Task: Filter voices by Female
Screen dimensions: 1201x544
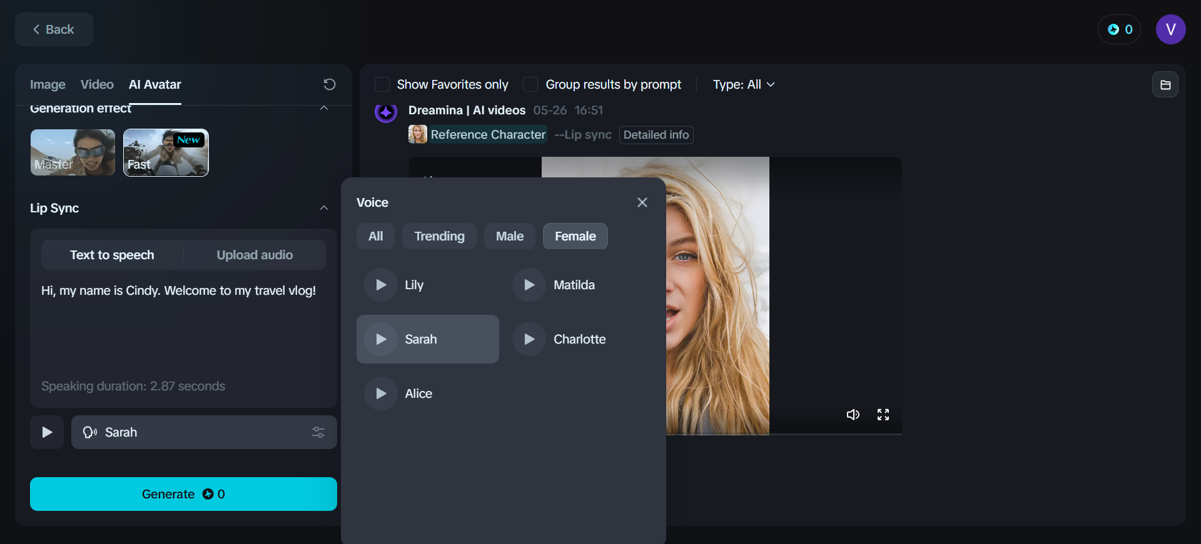Action: click(575, 236)
